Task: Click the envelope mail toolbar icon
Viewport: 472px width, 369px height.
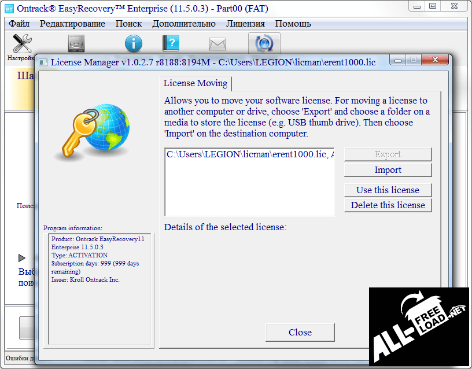Action: [x=217, y=44]
